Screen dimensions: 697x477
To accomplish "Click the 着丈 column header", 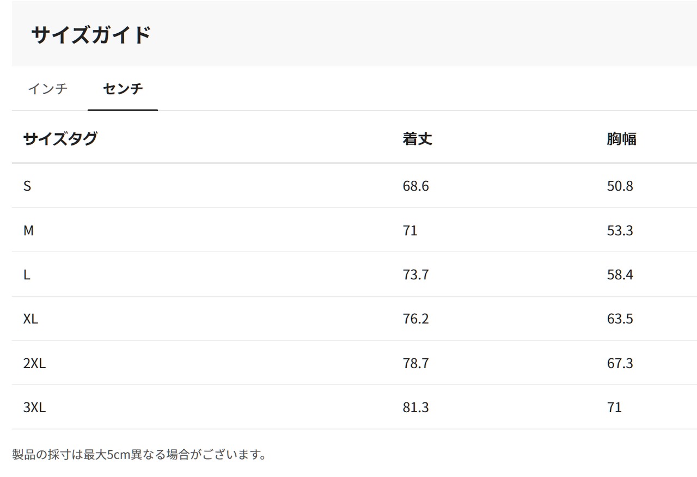I will 417,139.
